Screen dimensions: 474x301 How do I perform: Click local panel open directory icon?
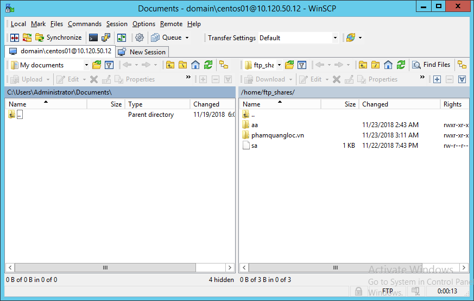point(97,65)
